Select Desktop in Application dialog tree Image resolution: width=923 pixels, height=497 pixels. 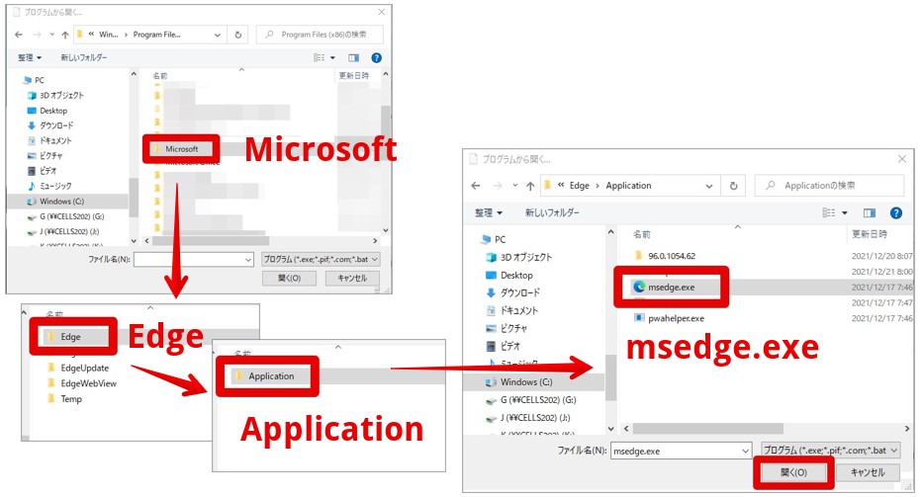click(x=509, y=276)
